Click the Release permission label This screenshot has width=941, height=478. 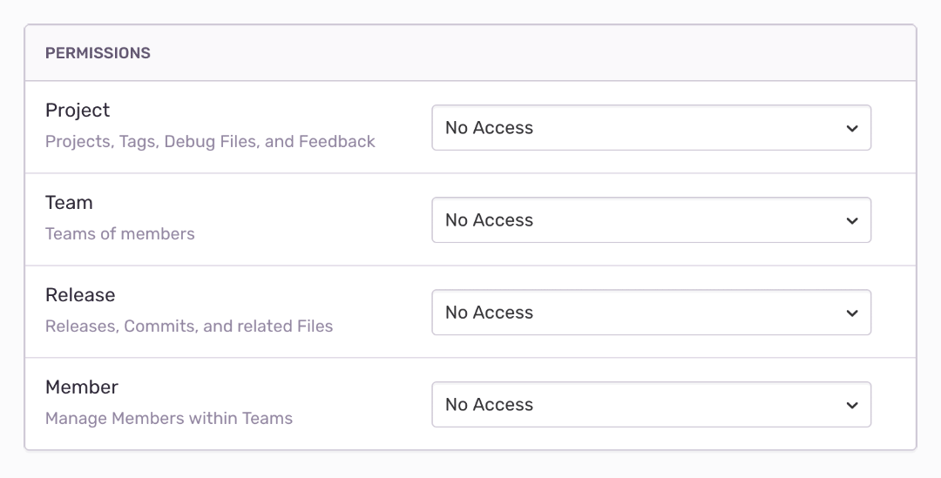(x=80, y=295)
